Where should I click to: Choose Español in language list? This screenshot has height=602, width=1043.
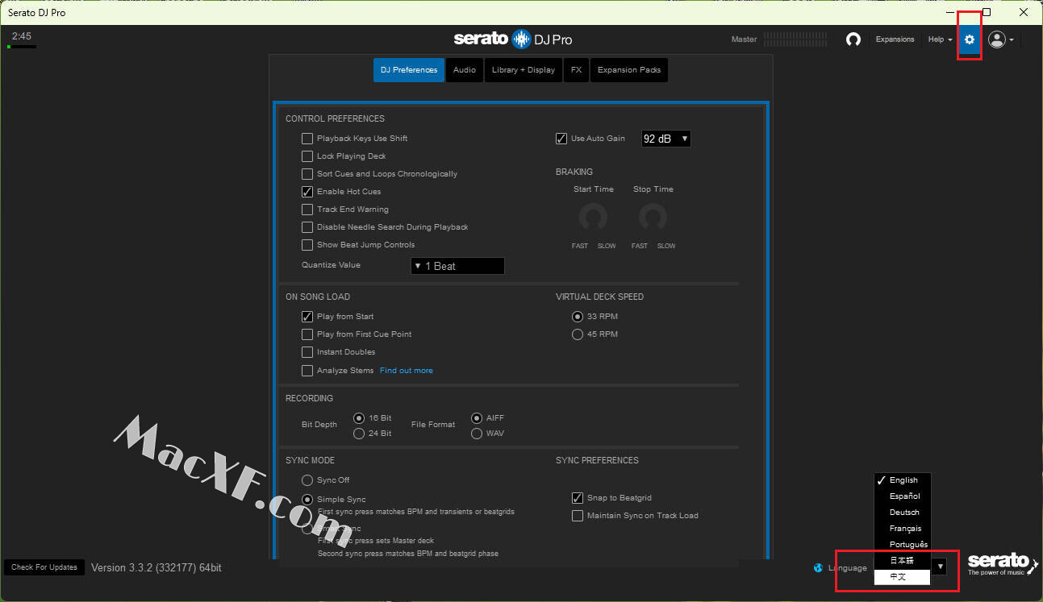(x=903, y=496)
